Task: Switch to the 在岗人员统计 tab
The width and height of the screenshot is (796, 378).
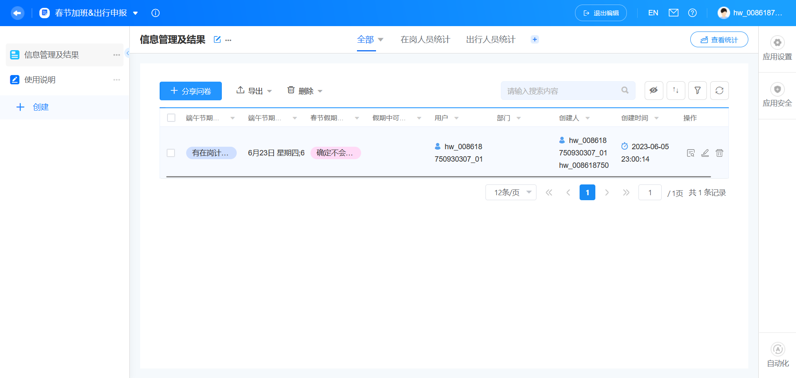Action: 425,39
